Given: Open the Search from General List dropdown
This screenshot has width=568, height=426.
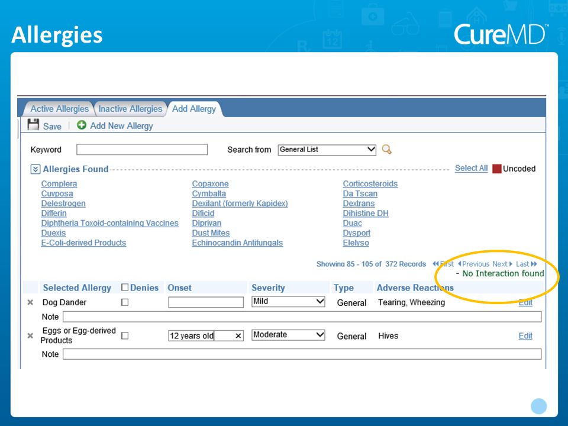Looking at the screenshot, I should click(327, 150).
